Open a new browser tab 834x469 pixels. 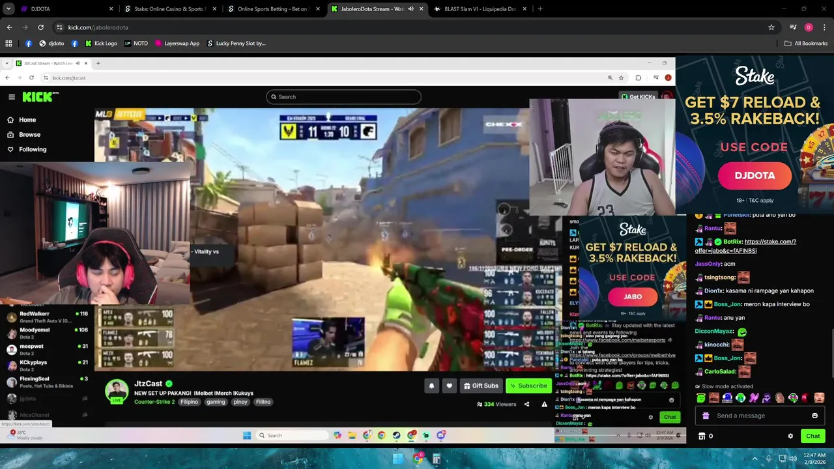click(540, 9)
